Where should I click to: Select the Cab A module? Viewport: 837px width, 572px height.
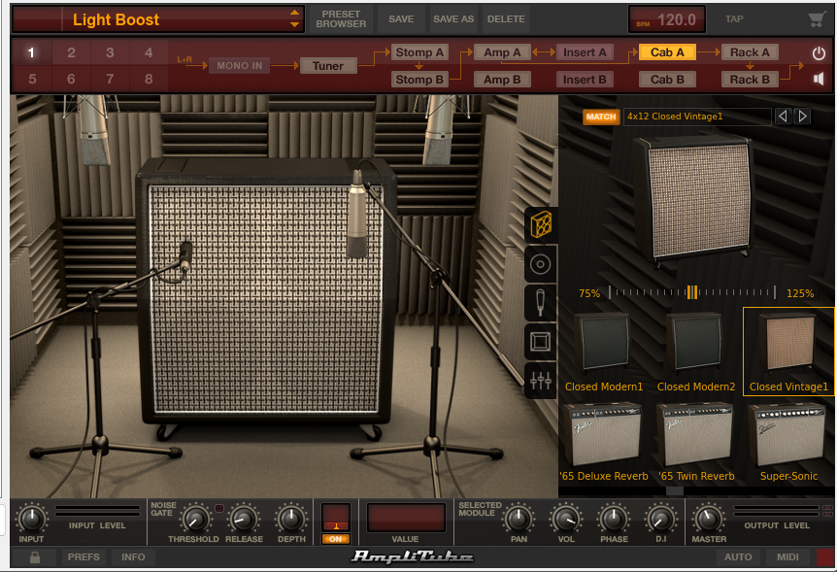click(x=667, y=52)
